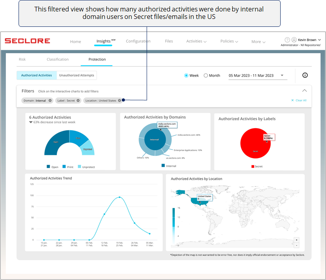326x280 pixels.
Task: Click the 6 Authorized Activities heading
Action: coord(50,118)
